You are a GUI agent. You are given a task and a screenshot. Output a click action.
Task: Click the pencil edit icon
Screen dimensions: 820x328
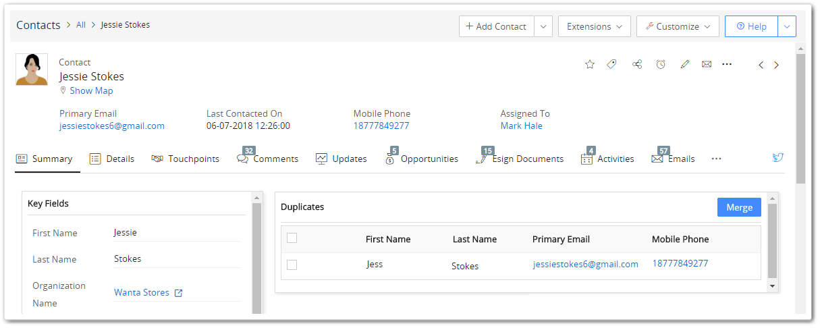coord(684,65)
